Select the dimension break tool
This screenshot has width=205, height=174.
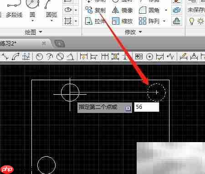125,56
